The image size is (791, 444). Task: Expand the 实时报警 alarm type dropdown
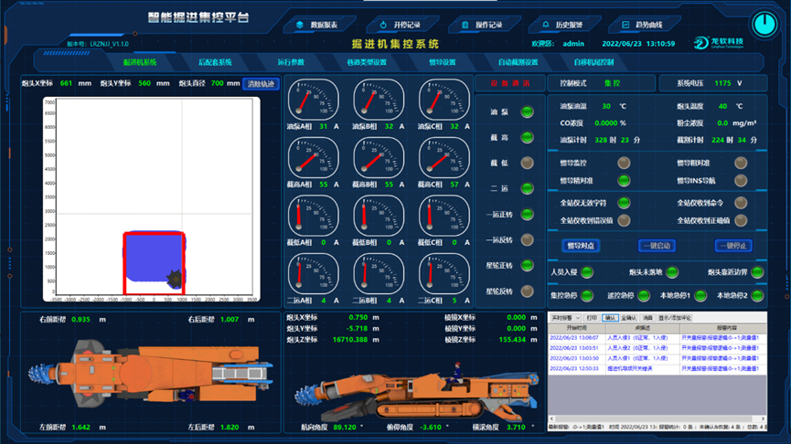[564, 318]
